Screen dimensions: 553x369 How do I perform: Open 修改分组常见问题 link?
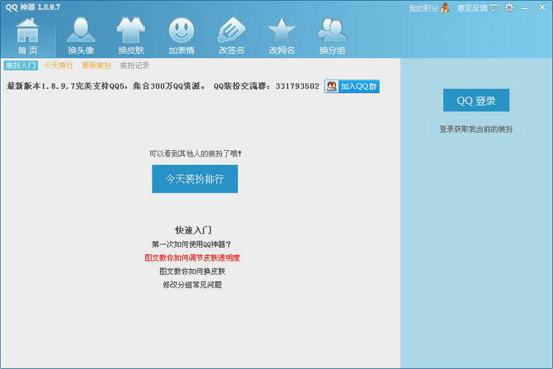(x=192, y=285)
